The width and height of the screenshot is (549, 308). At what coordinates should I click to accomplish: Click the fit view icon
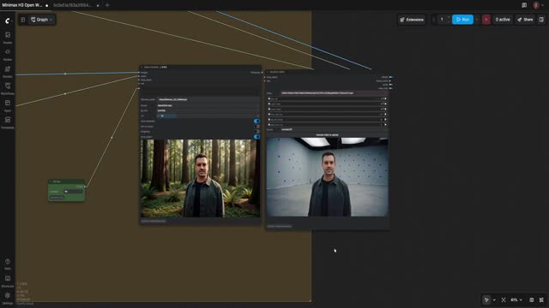tap(504, 300)
